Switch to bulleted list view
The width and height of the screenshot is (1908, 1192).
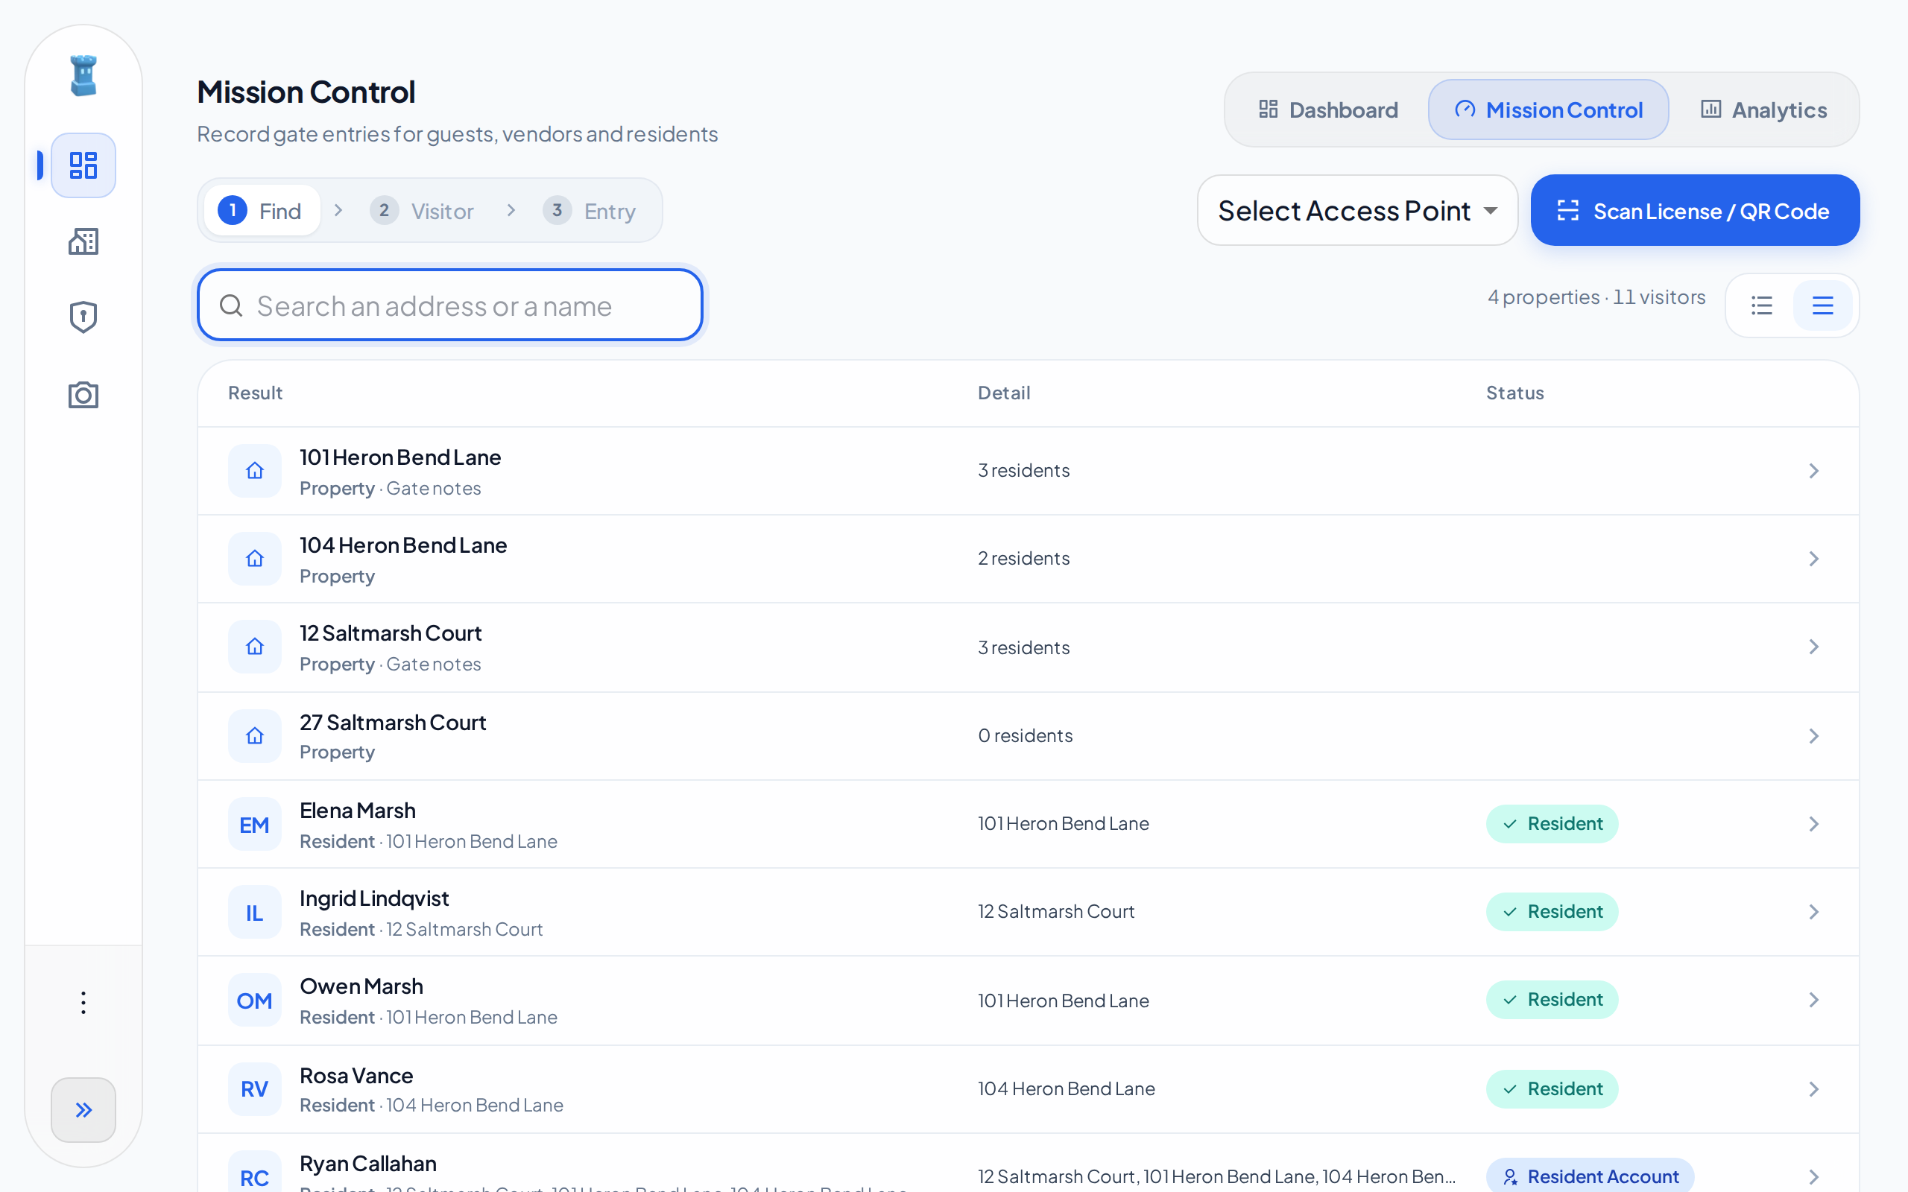tap(1762, 305)
